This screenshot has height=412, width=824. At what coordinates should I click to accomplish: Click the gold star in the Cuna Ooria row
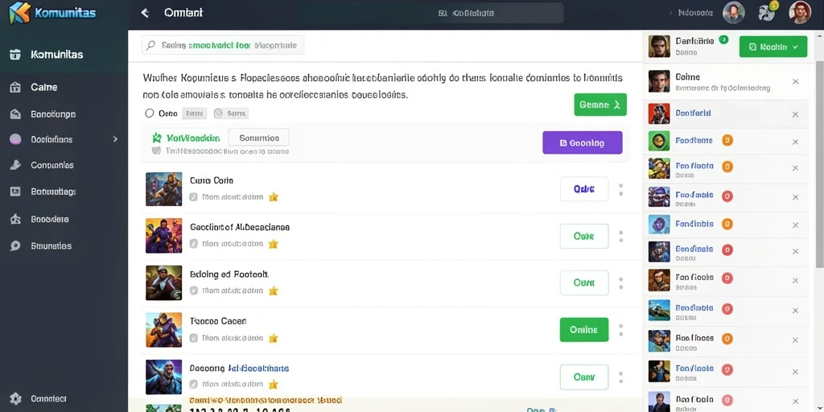pos(273,198)
